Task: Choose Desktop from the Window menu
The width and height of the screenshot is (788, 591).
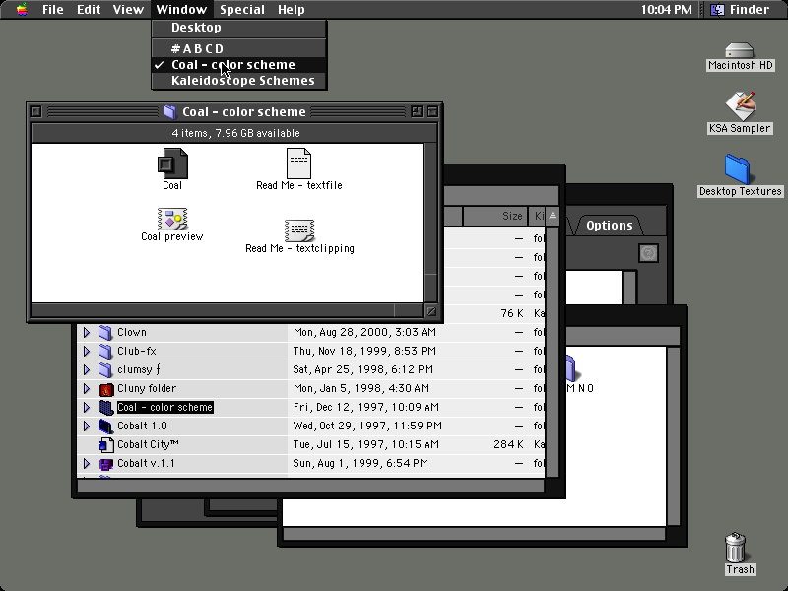Action: (239, 28)
